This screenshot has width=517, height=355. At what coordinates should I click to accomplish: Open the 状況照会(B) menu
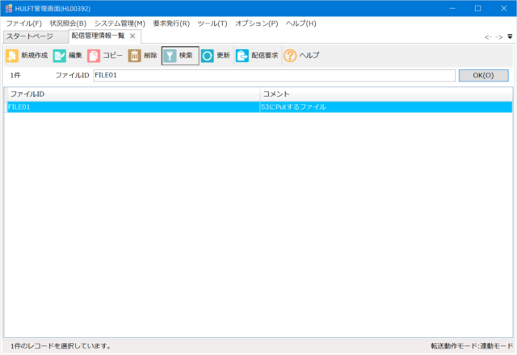68,23
